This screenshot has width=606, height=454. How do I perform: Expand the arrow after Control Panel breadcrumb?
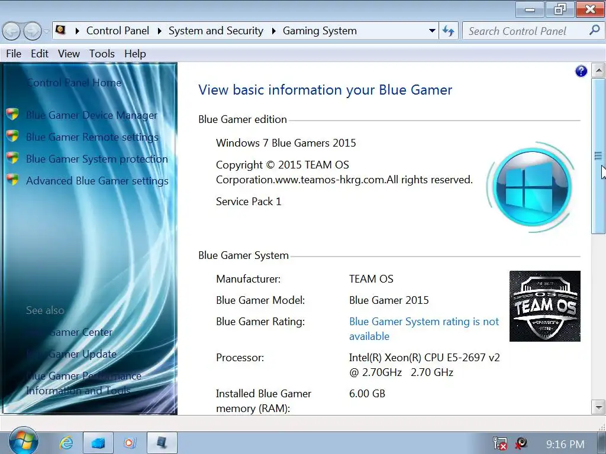coord(159,31)
